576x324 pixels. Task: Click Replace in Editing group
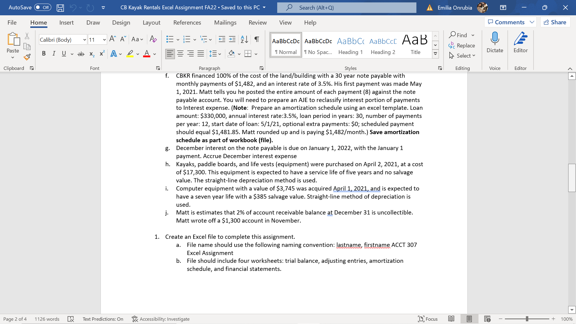pyautogui.click(x=462, y=45)
